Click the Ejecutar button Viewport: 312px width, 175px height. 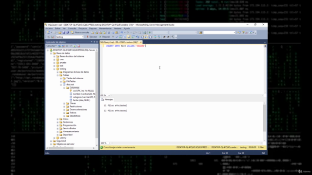92,37
